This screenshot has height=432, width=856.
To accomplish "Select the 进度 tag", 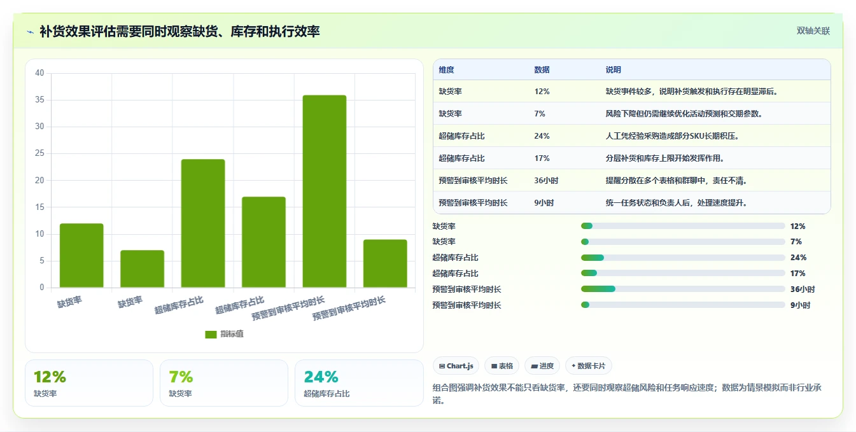I will [542, 366].
